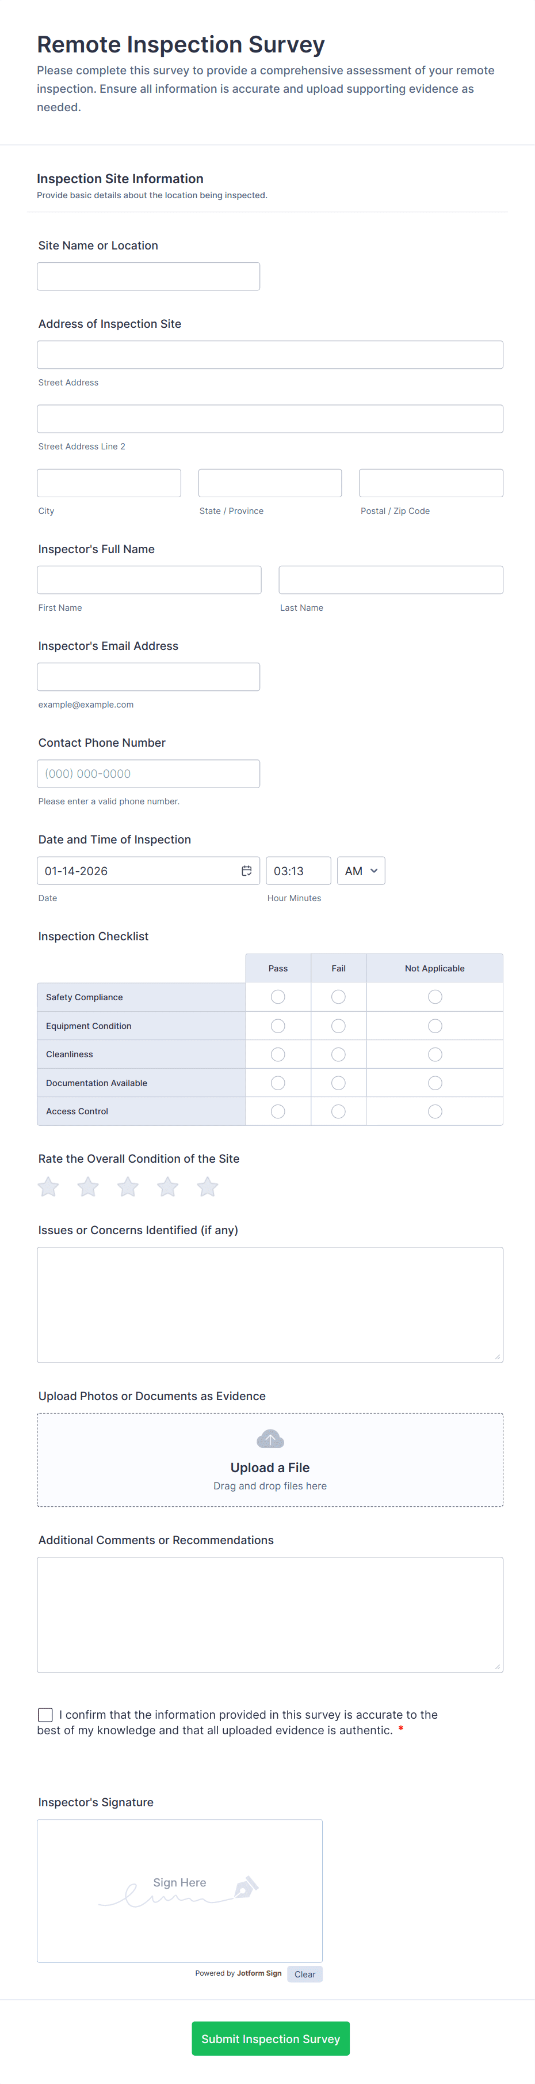The image size is (535, 2084).
Task: Click the Issues or Concerns text area
Action: coord(269,1304)
